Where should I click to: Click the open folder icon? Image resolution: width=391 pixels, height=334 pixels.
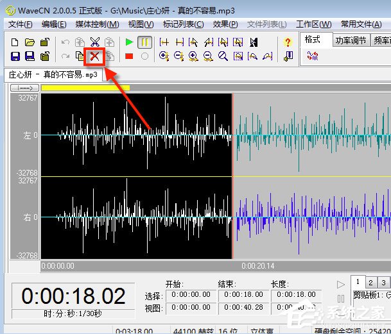[30, 42]
